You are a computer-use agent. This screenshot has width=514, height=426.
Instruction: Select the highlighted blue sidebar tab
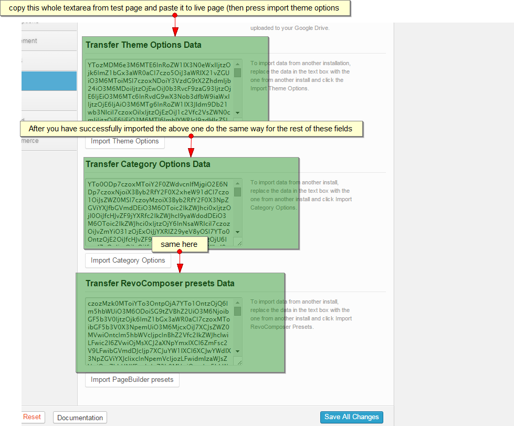click(x=49, y=81)
